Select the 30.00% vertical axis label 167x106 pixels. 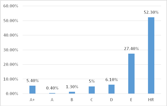click(x=11, y=50)
